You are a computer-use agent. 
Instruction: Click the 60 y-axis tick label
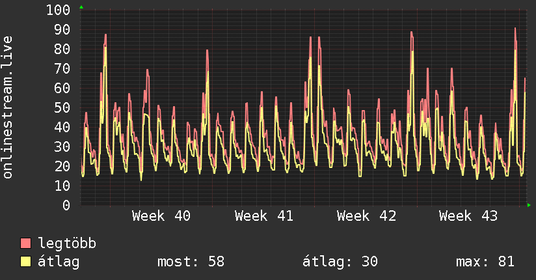62,88
